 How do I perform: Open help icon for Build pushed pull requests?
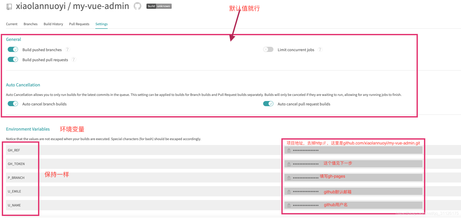pyautogui.click(x=74, y=59)
